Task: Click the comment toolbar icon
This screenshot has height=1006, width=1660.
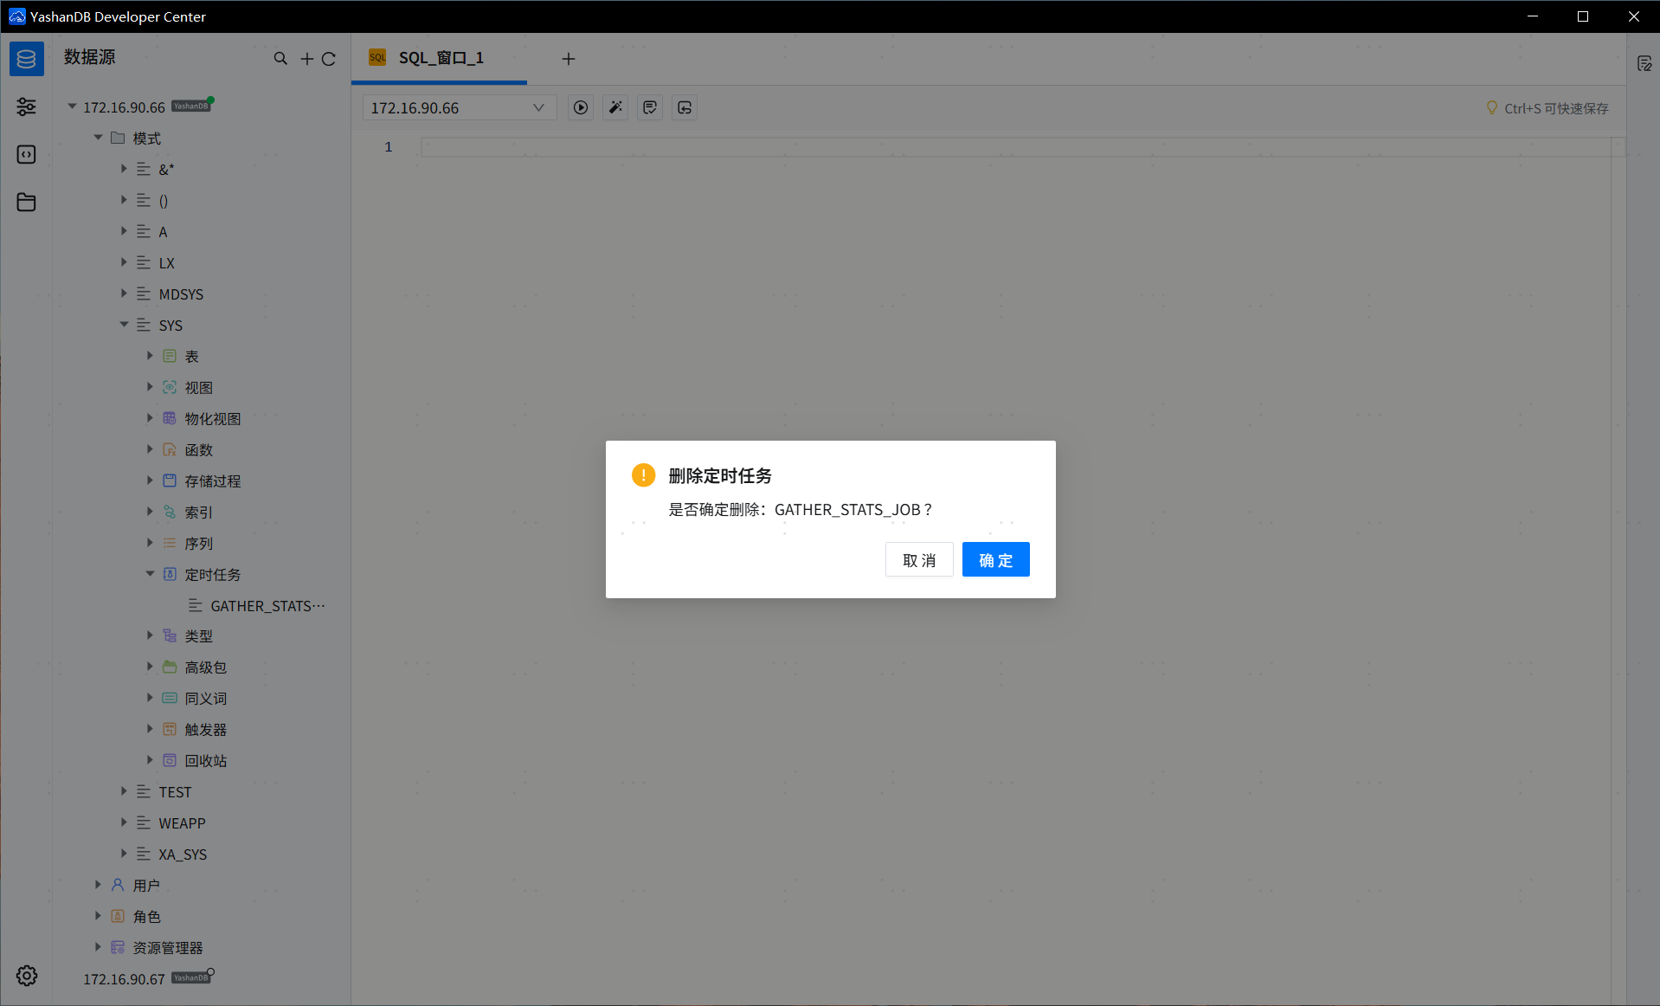Action: (650, 107)
